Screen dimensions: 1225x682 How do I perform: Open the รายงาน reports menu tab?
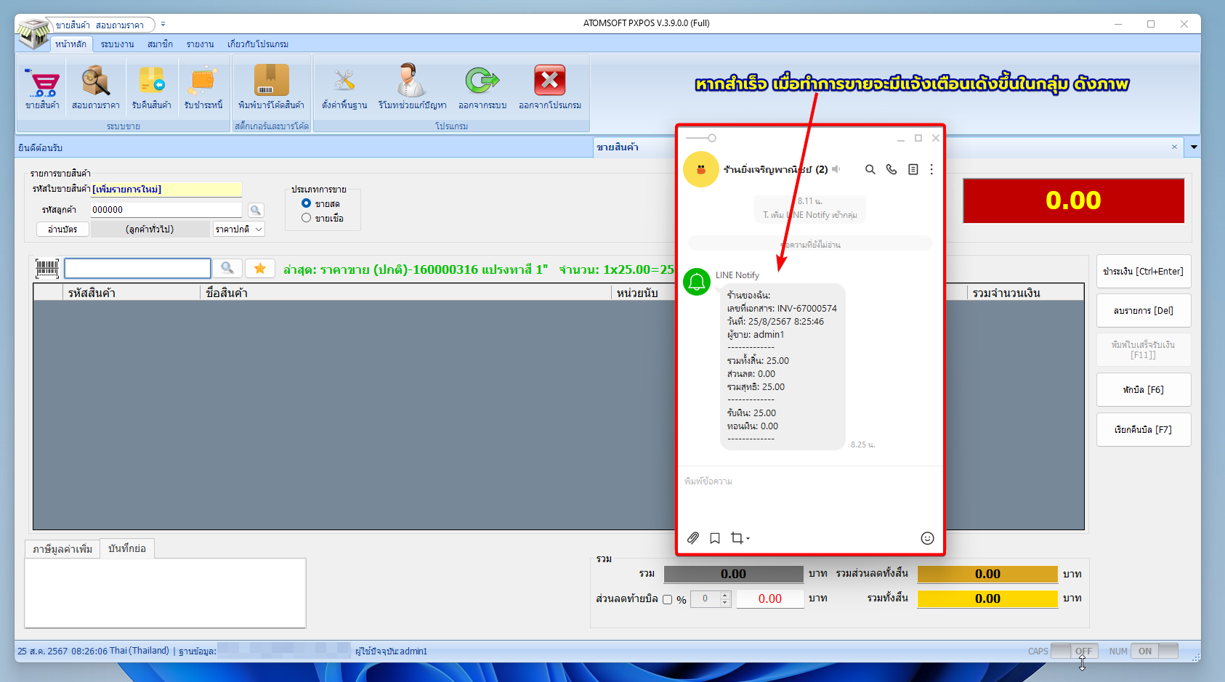pyautogui.click(x=200, y=44)
